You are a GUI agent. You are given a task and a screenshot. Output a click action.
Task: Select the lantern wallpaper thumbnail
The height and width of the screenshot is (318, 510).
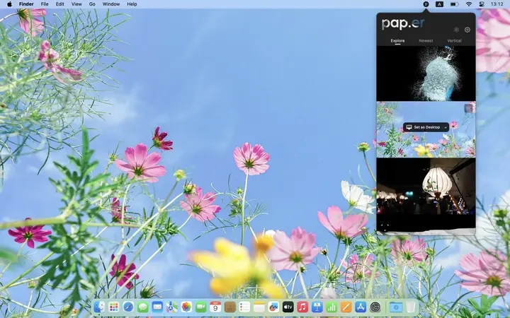[x=426, y=185]
